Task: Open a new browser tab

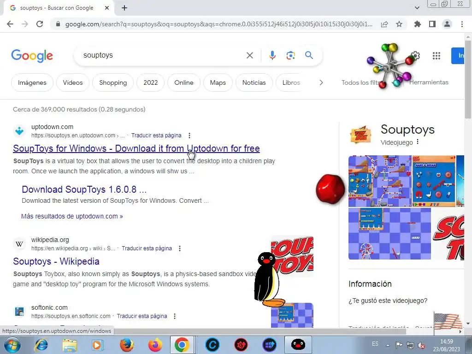Action: (124, 8)
